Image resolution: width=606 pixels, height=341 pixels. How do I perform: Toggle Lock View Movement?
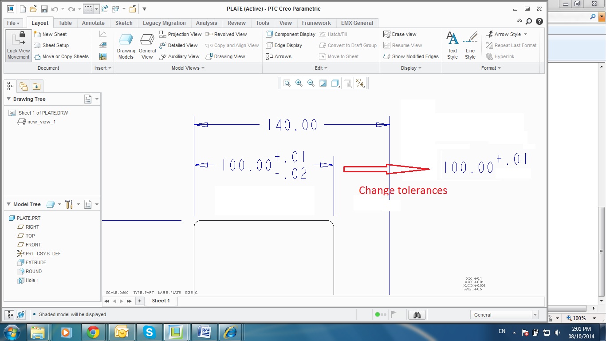(x=19, y=45)
